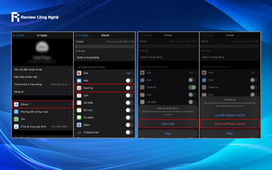This screenshot has width=272, height=170.
Task: Tap the Find My icon beside Tìm
Action: click(x=16, y=119)
